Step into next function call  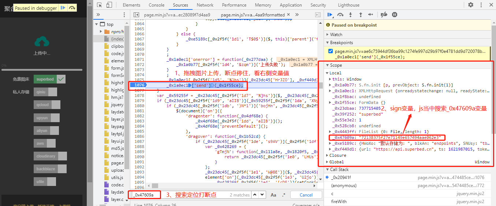pos(350,15)
